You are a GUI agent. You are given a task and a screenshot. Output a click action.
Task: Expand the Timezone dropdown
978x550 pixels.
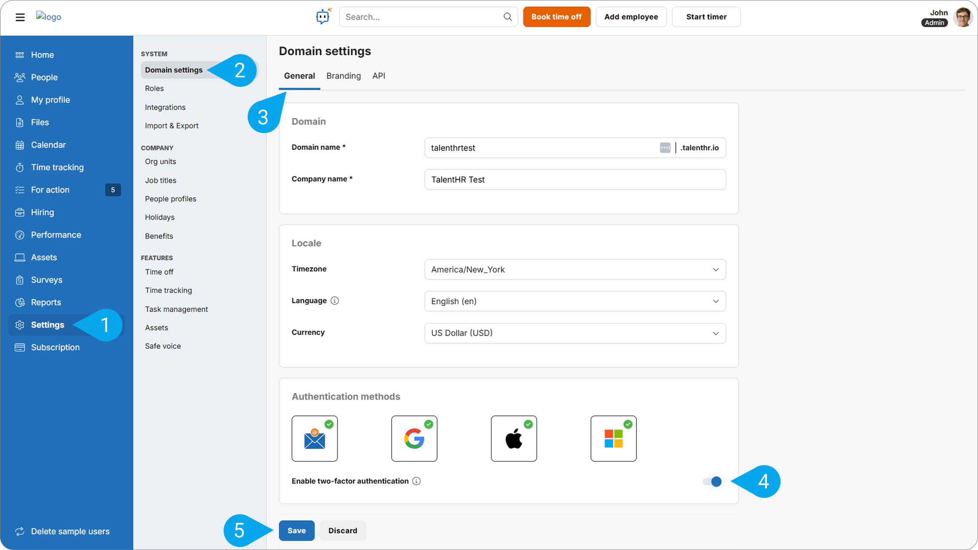coord(575,269)
